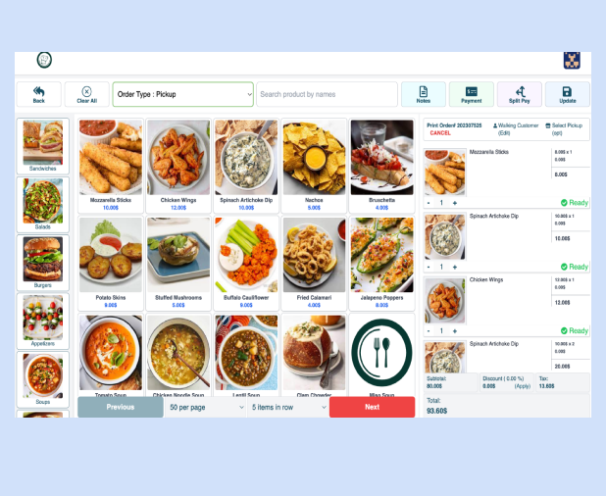The width and height of the screenshot is (606, 496).
Task: Choose the Split Pay icon
Action: (x=519, y=94)
